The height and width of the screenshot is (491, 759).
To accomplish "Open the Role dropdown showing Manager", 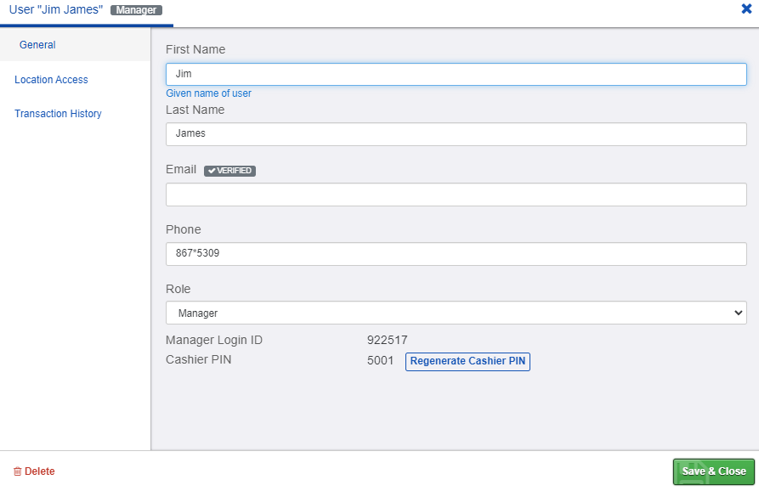I will pos(456,313).
